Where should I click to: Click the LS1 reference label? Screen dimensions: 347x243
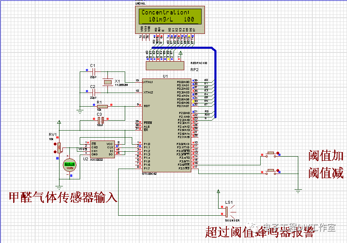coord(229,202)
